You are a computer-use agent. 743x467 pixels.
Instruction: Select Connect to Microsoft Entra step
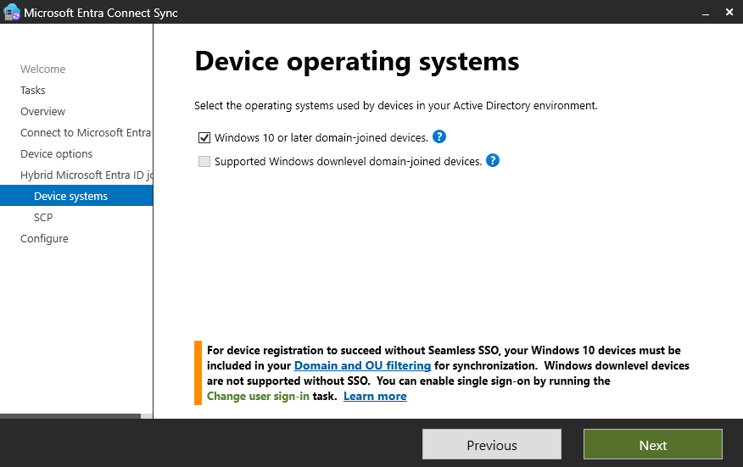[86, 132]
